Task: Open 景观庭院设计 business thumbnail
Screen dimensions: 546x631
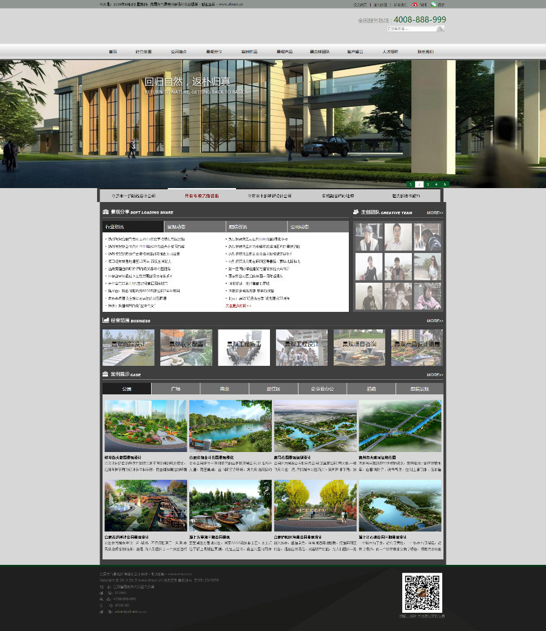Action: point(129,348)
